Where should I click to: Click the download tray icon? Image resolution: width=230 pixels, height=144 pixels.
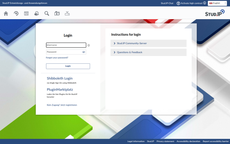point(67,13)
